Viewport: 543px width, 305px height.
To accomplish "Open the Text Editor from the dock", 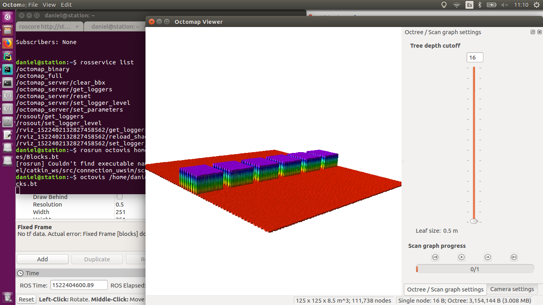I will coord(8,135).
